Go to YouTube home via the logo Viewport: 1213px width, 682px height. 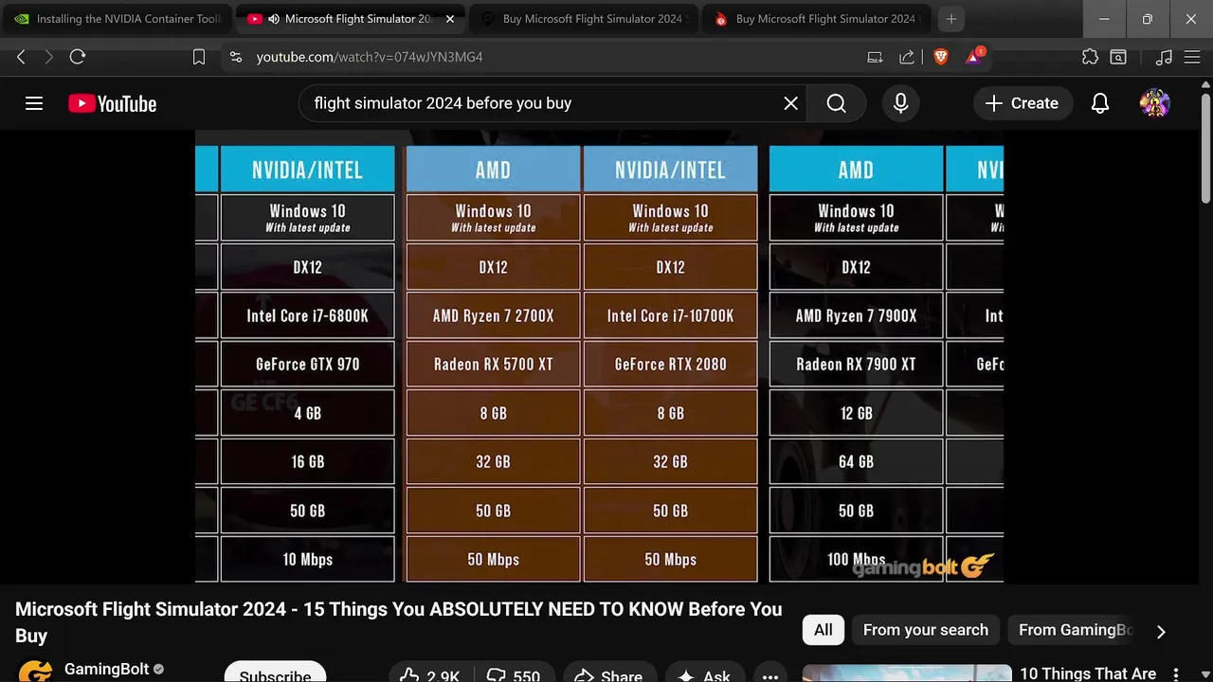112,103
